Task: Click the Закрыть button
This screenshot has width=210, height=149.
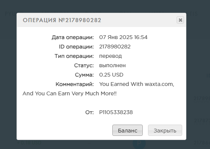Action: coord(165,130)
